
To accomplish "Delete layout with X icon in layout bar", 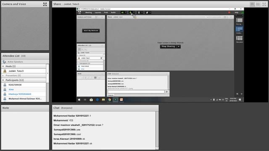I will click(x=237, y=94).
